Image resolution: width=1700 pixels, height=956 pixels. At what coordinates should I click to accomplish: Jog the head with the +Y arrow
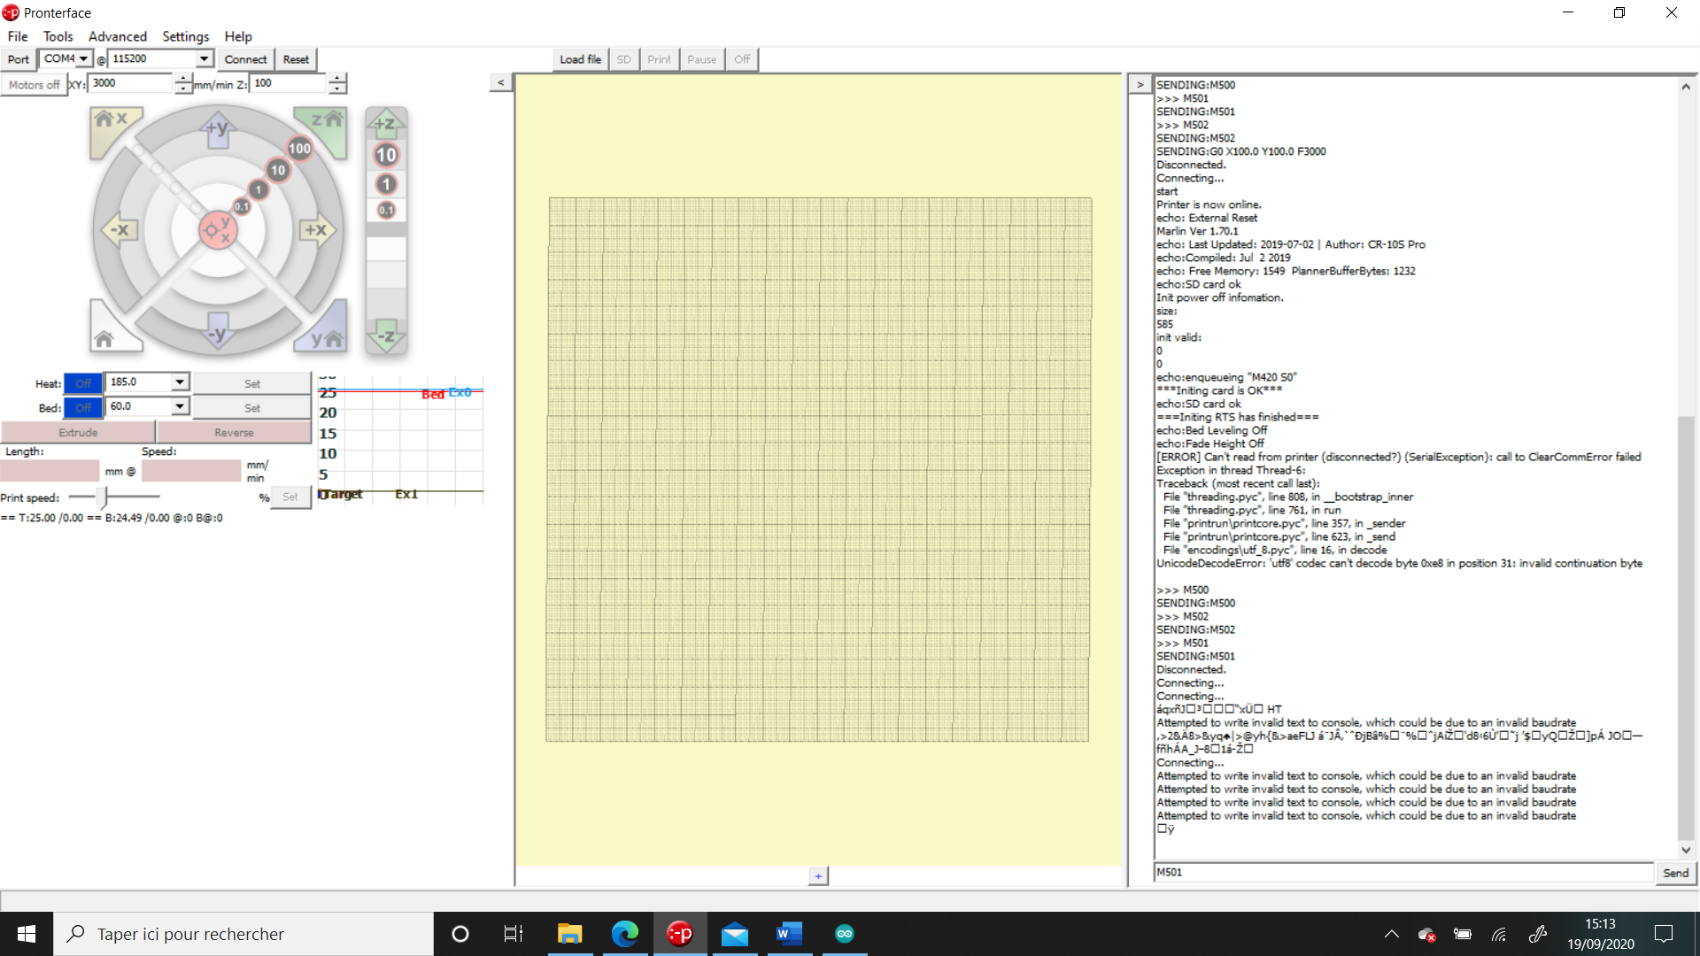(x=218, y=128)
